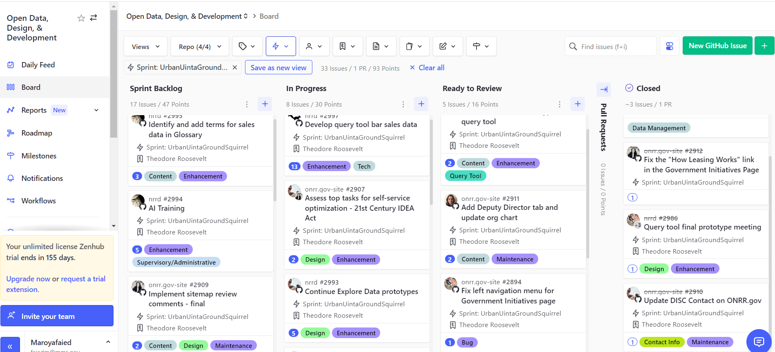Viewport: 775px width, 352px height.
Task: Go to Roadmap in sidebar
Action: [37, 133]
